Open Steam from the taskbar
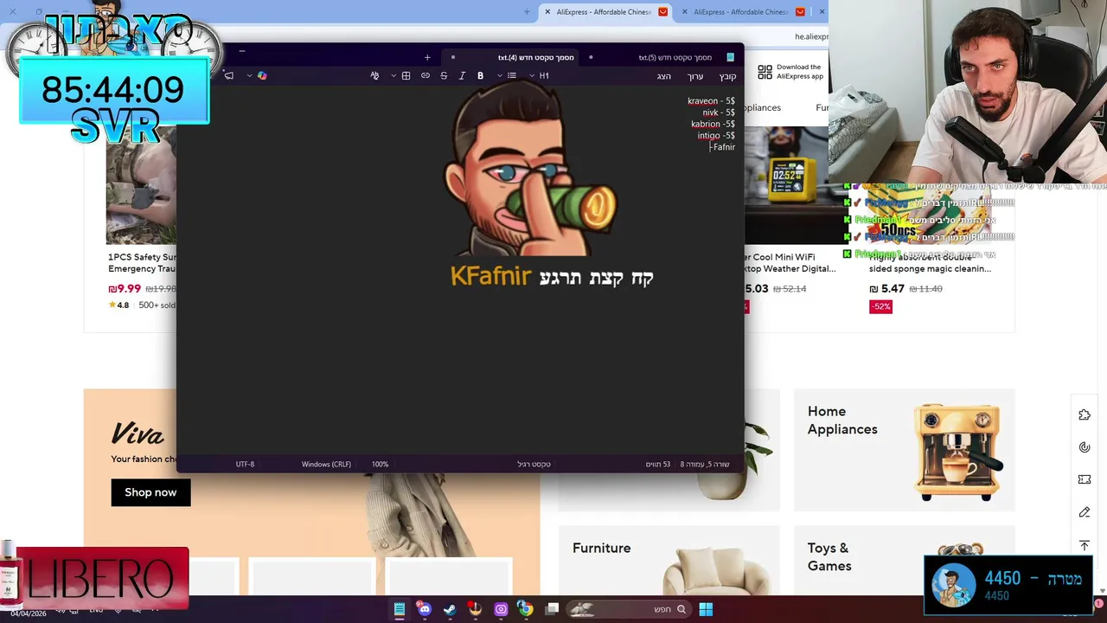 point(450,609)
